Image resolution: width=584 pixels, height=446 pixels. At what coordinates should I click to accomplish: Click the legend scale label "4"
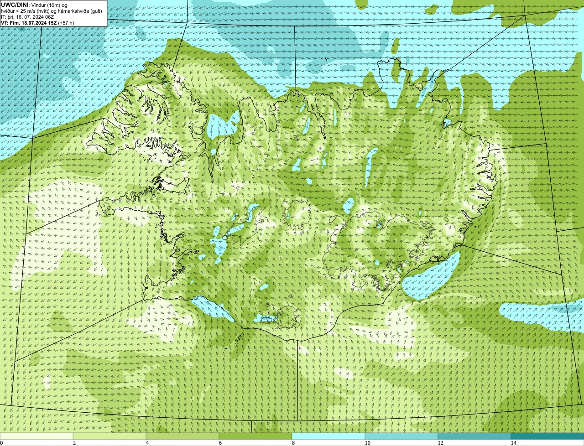click(x=147, y=443)
